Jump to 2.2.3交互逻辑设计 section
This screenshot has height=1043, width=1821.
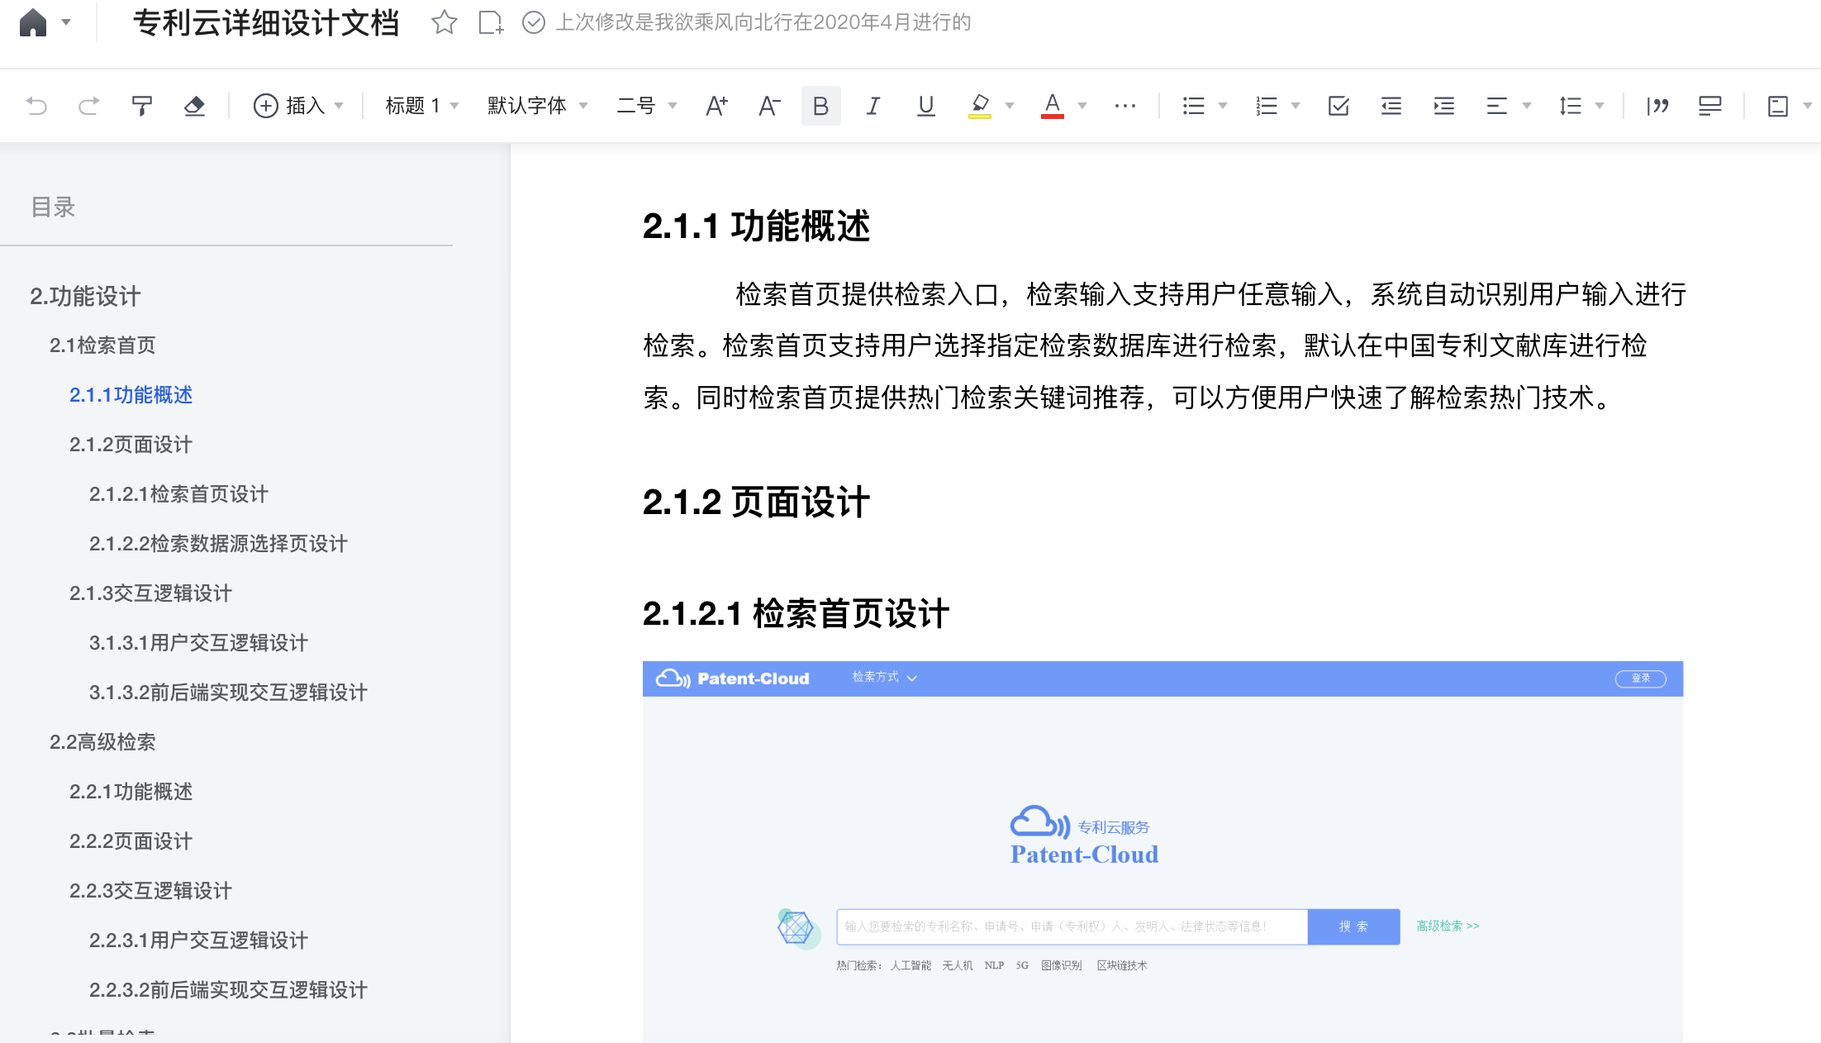tap(150, 891)
